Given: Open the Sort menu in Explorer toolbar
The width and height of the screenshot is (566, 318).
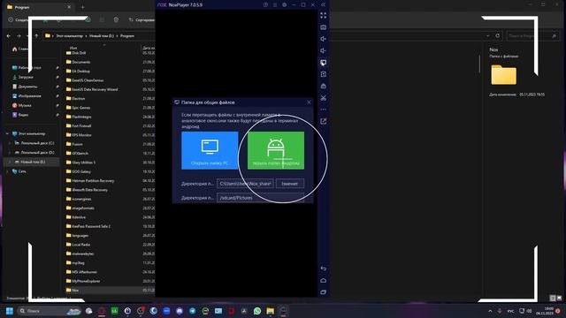Looking at the screenshot, I should point(141,19).
